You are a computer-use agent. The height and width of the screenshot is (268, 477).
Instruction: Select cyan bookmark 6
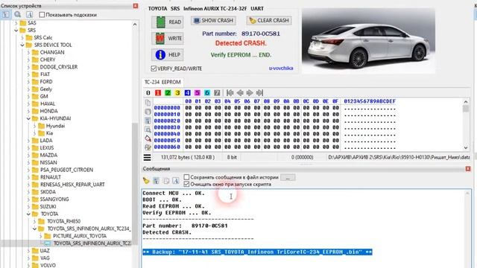click(x=207, y=92)
